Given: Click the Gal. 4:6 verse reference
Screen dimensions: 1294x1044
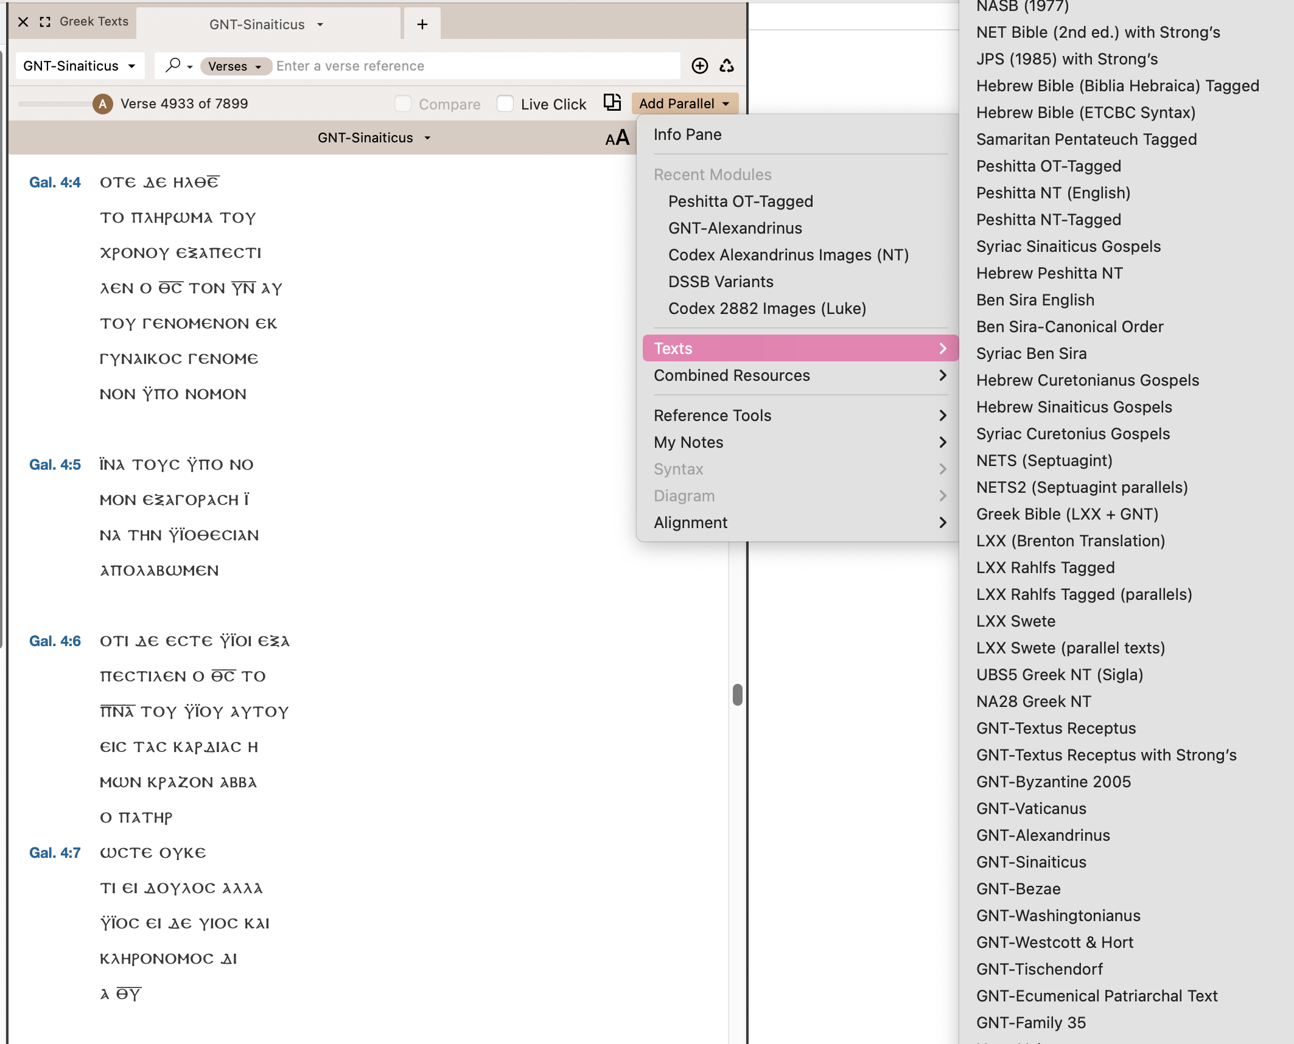Looking at the screenshot, I should [x=55, y=641].
